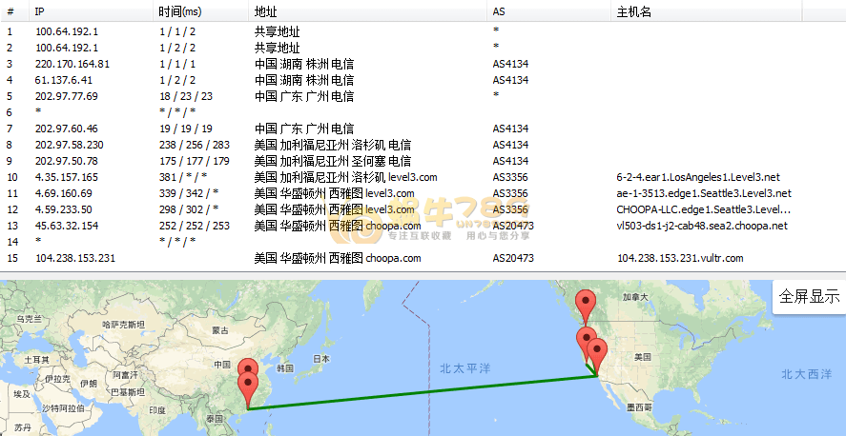
Task: Click the northernmost map marker near 加拿大
Action: coord(589,304)
